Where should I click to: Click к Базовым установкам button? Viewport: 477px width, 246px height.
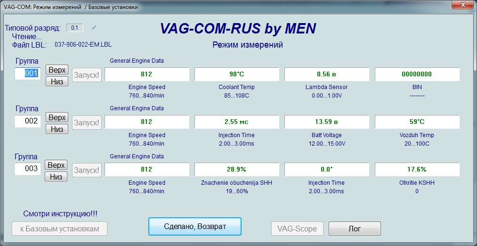[x=60, y=229]
